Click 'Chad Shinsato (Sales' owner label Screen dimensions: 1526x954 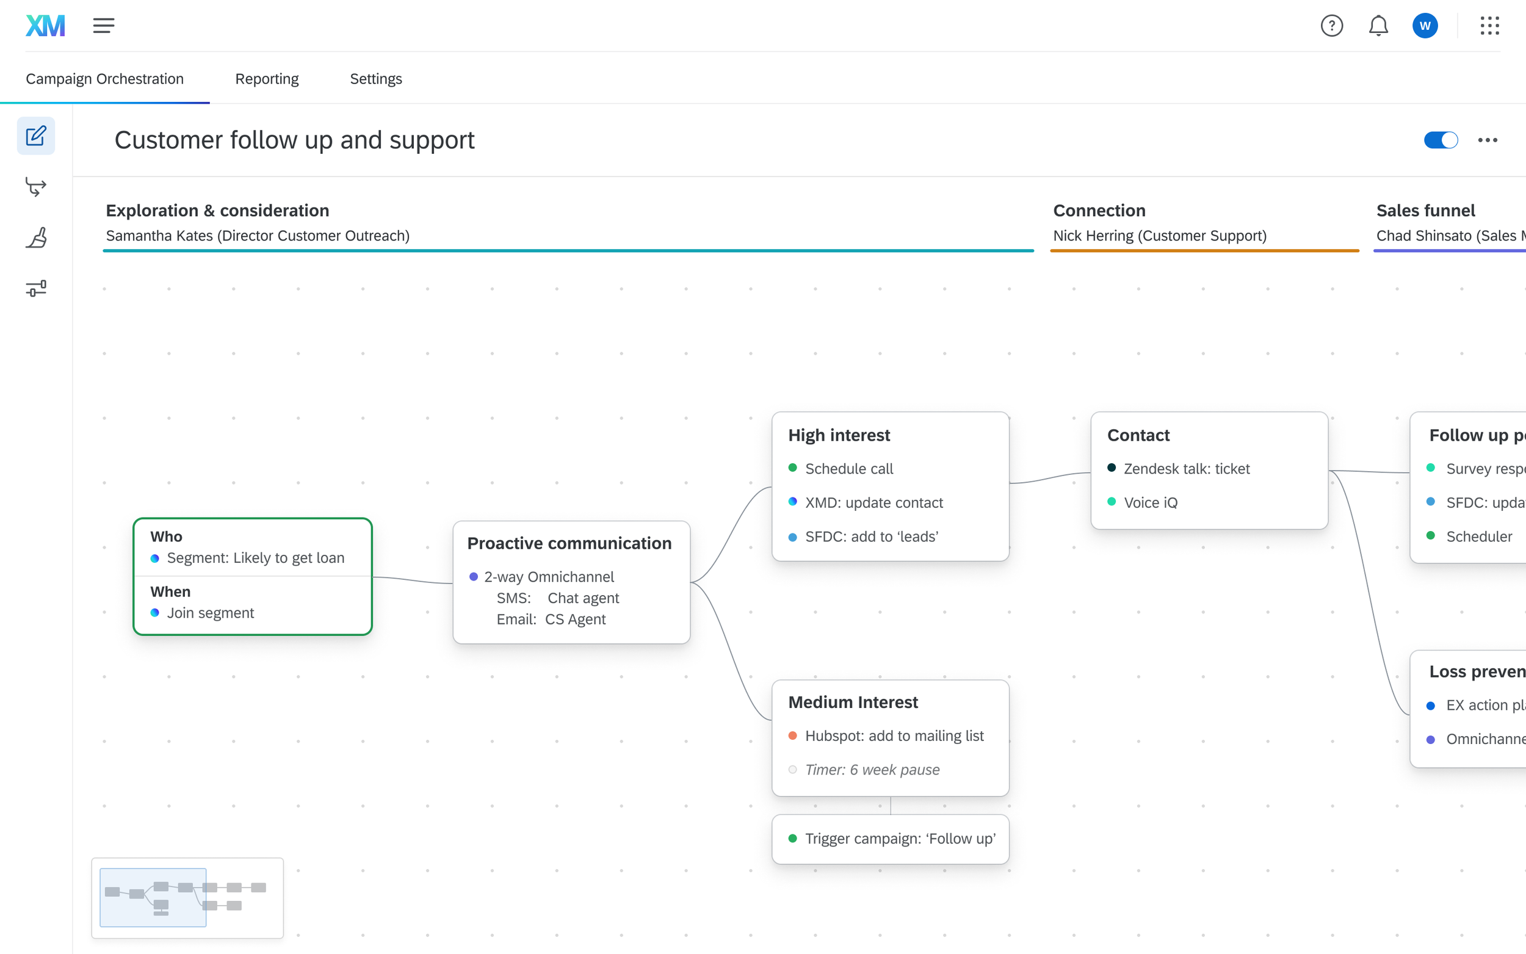[1450, 236]
